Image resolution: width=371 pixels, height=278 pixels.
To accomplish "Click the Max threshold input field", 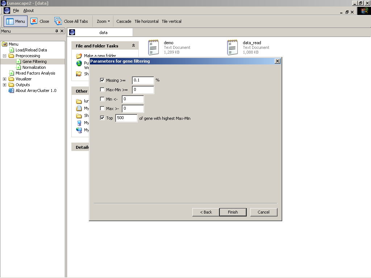I will [133, 109].
